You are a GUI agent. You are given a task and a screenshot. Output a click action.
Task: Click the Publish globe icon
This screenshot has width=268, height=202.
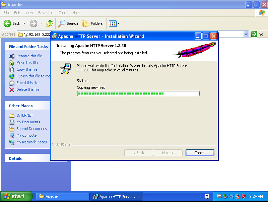point(12,76)
